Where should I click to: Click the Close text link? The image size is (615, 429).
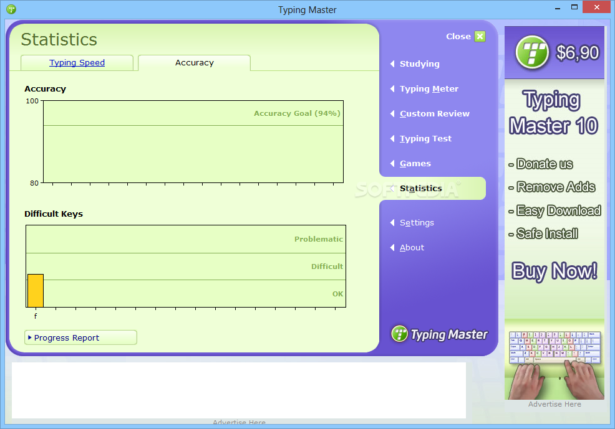(x=458, y=36)
